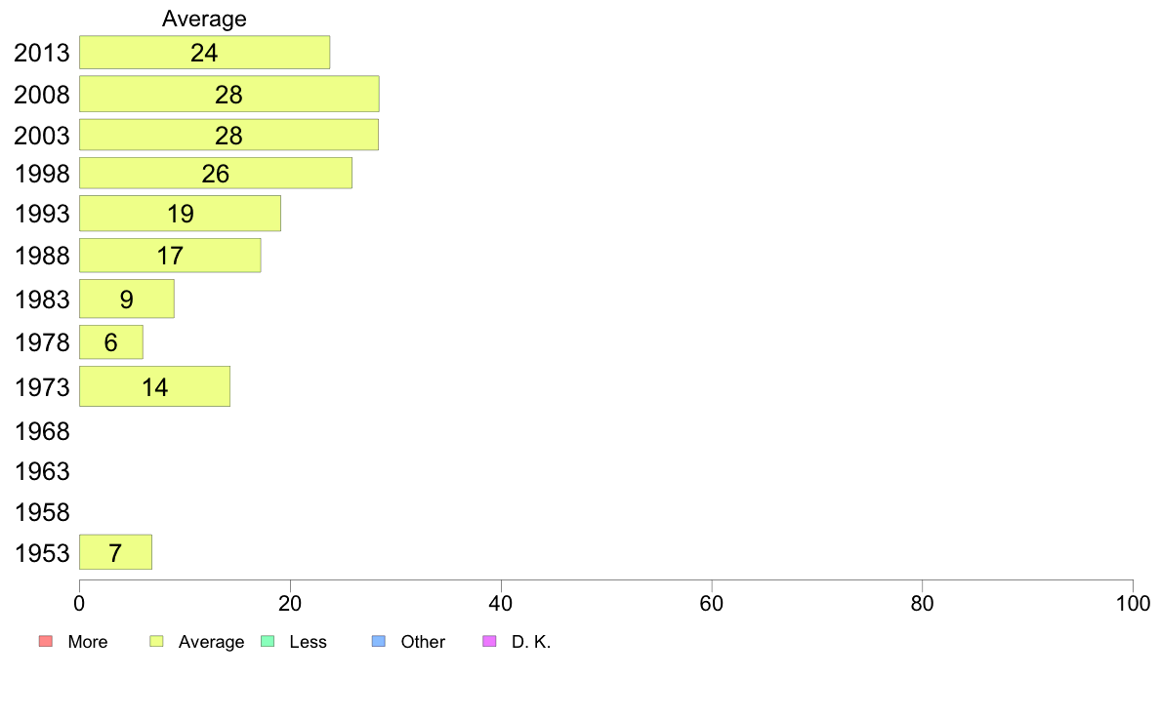Select the 2003 bar showing 28

pyautogui.click(x=228, y=135)
